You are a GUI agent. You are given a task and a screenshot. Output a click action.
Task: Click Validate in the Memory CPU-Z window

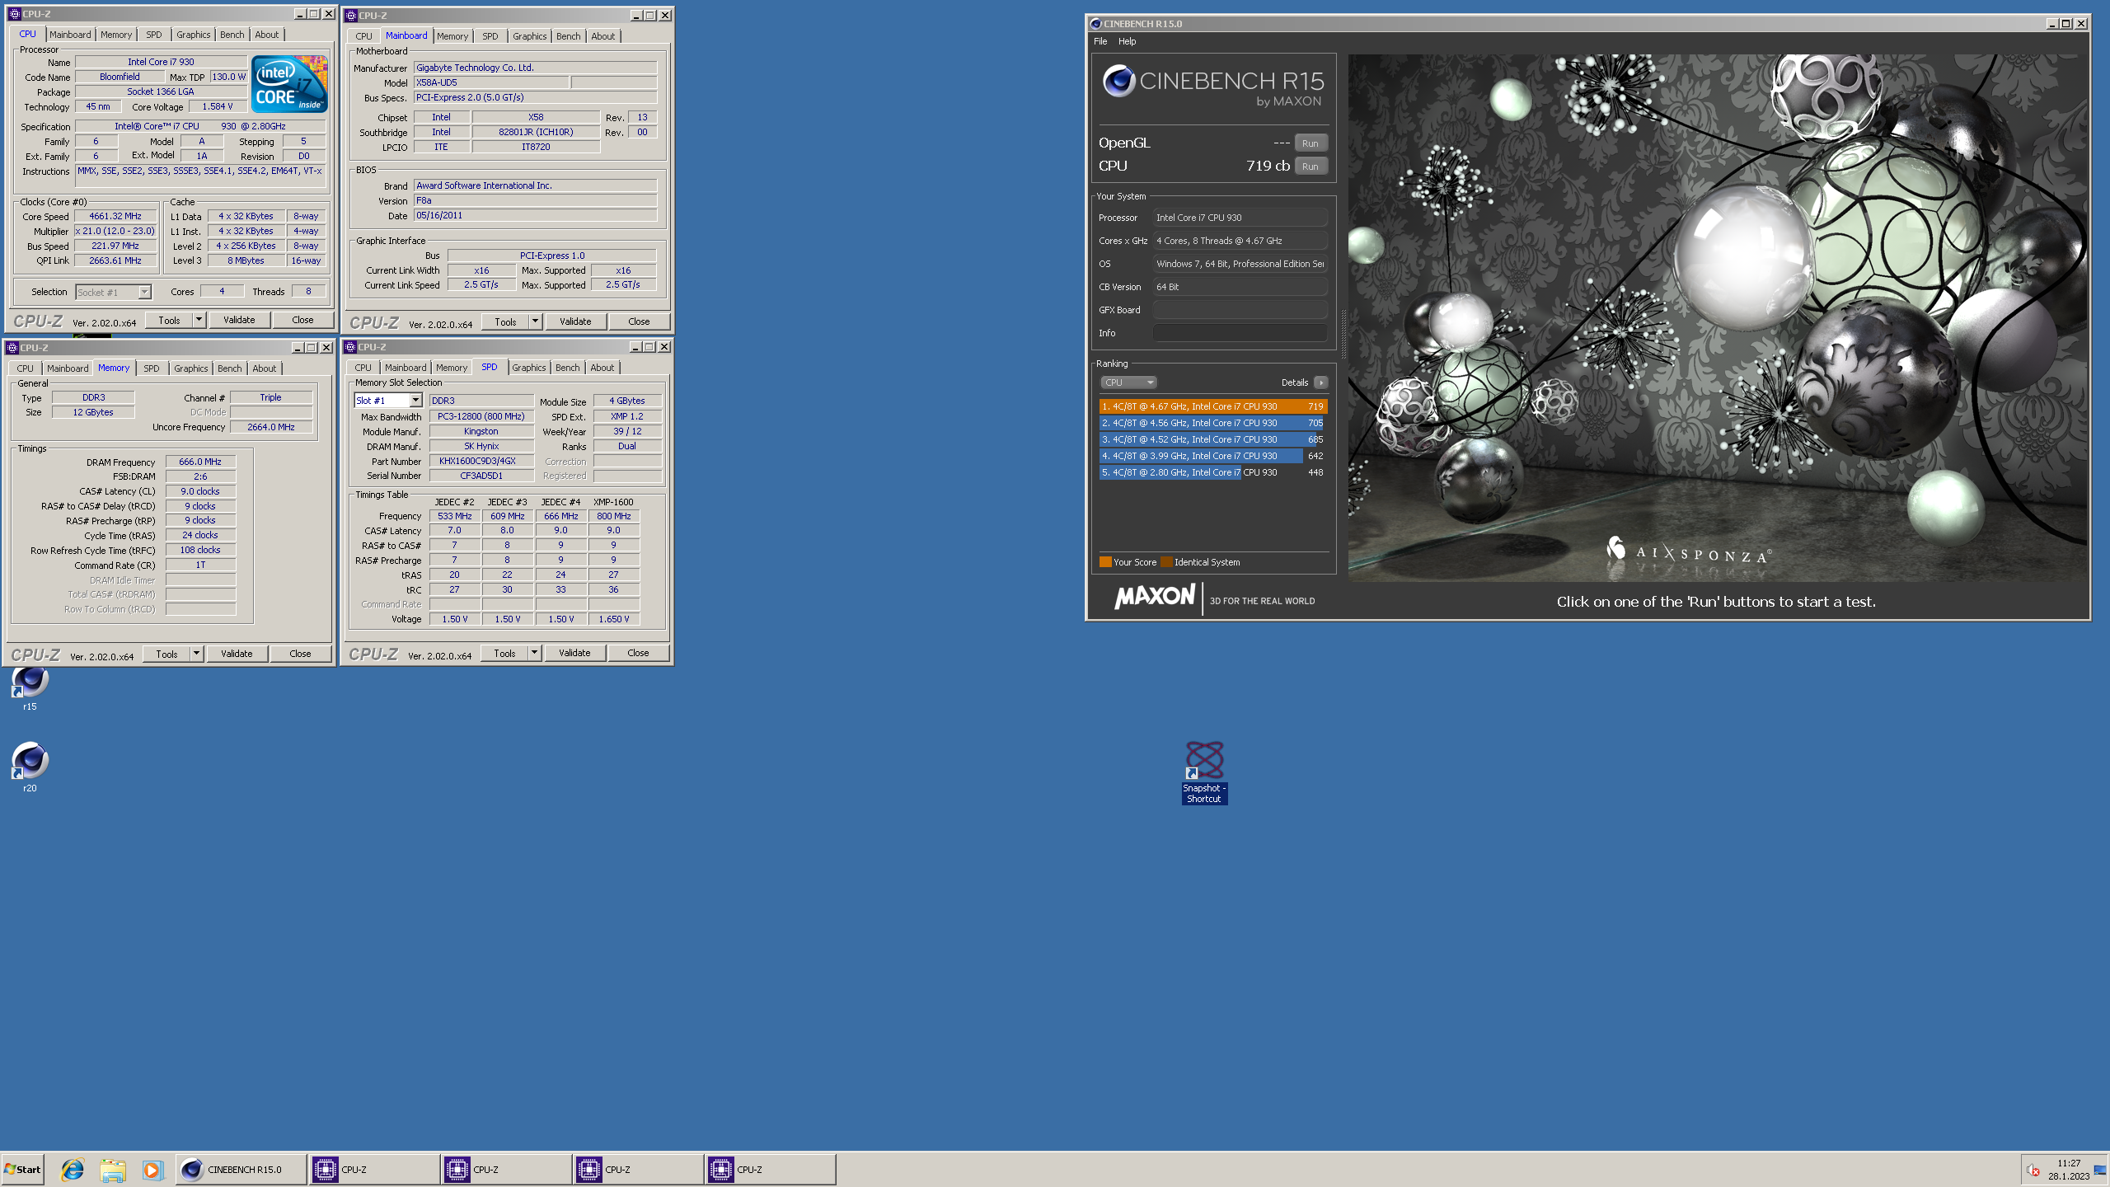coord(237,654)
